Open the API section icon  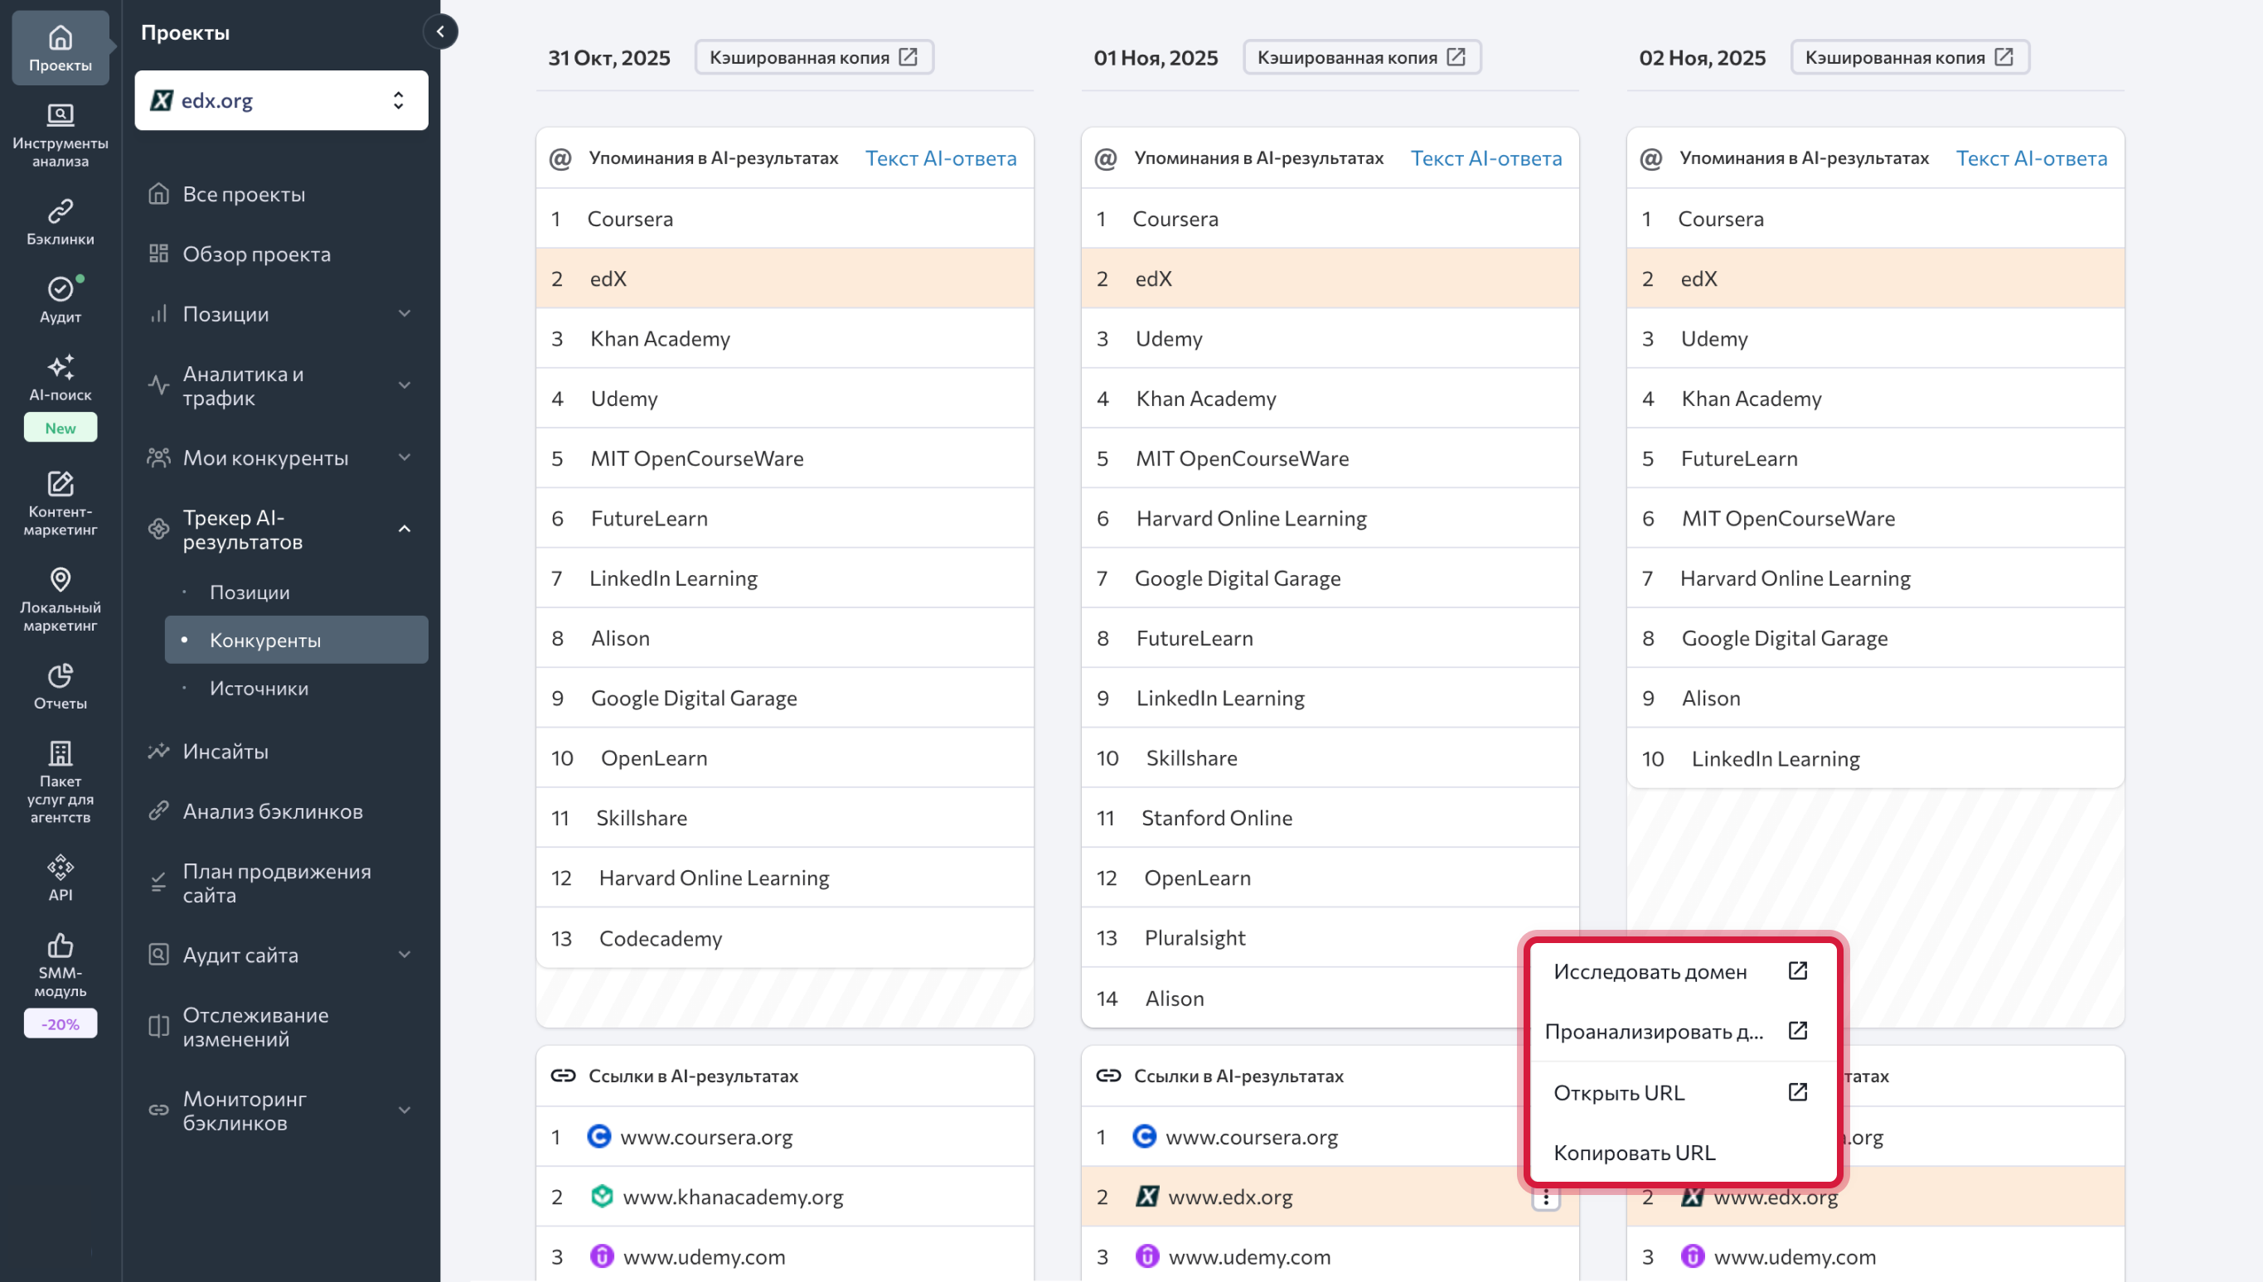click(60, 877)
